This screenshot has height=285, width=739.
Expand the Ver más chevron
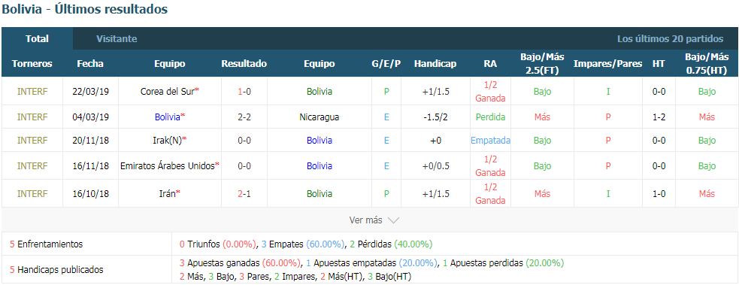393,220
